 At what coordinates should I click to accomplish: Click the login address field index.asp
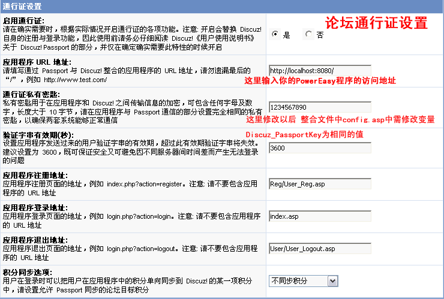(319, 216)
